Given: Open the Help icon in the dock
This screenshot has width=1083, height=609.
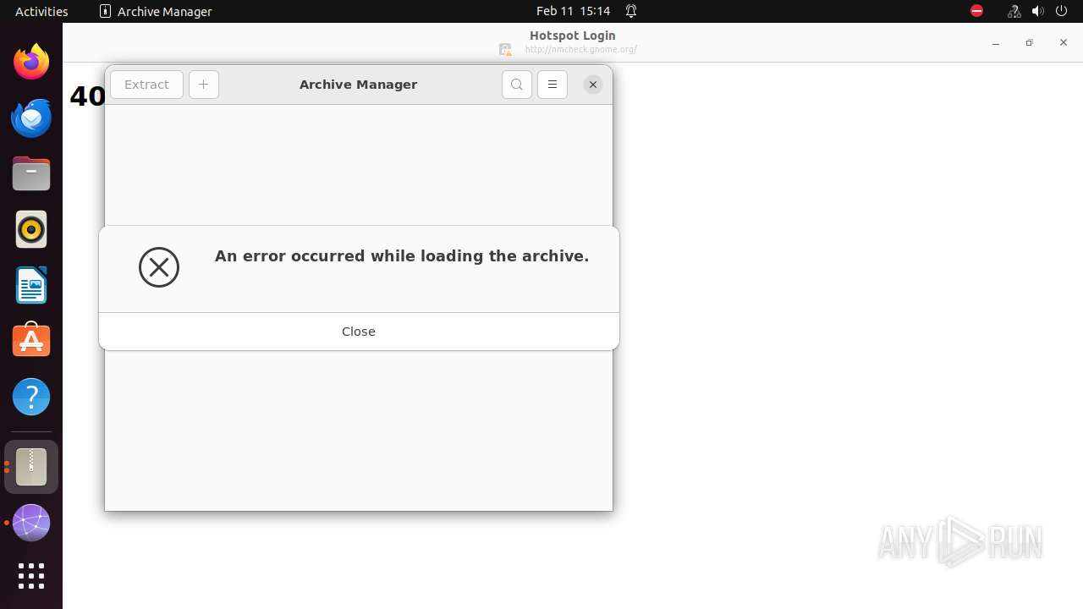Looking at the screenshot, I should click(x=31, y=397).
